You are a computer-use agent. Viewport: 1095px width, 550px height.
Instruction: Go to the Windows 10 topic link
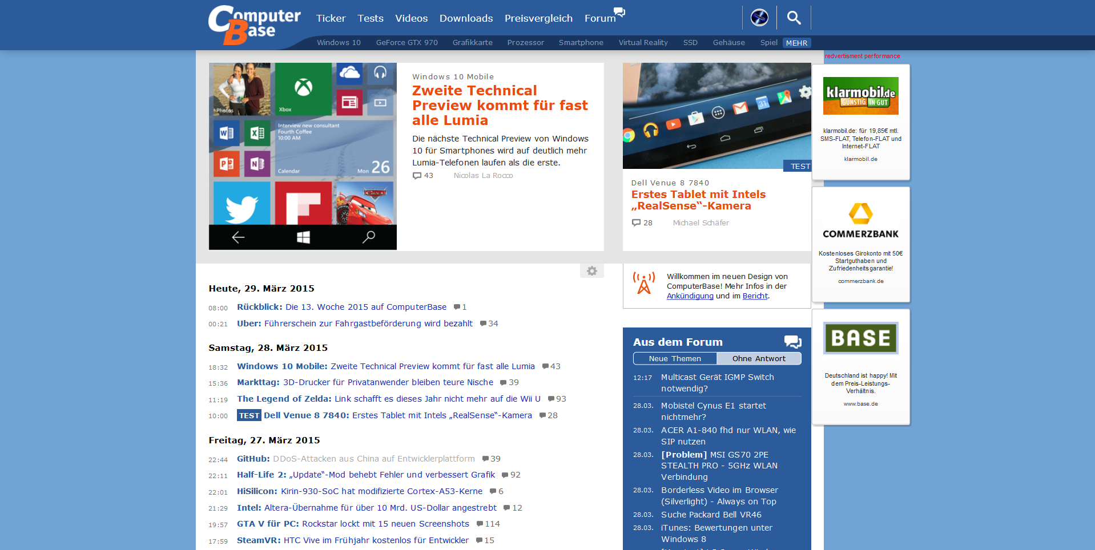(339, 43)
